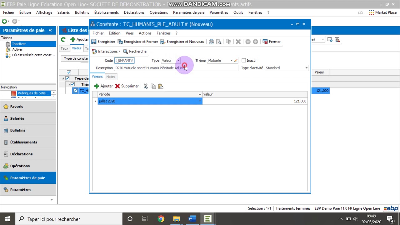This screenshot has height=225, width=400.
Task: Open Market Place
Action: pyautogui.click(x=383, y=12)
